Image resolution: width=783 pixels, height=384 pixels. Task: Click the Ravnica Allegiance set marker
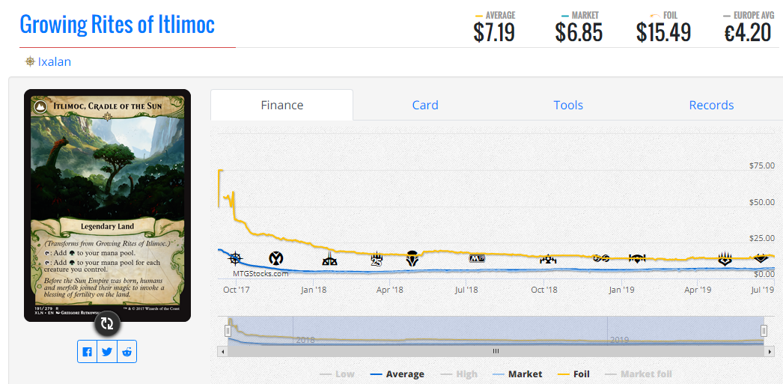pyautogui.click(x=637, y=258)
